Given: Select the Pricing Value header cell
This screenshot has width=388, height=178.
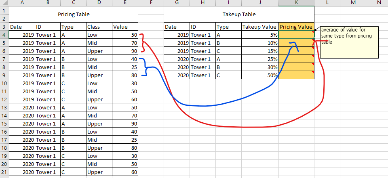Looking at the screenshot, I should pos(296,27).
